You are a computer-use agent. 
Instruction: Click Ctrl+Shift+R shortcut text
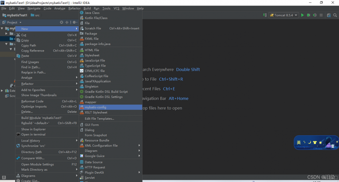coord(171,79)
